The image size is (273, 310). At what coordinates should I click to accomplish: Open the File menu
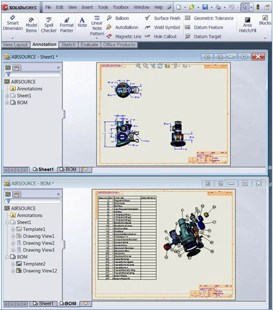click(x=48, y=7)
